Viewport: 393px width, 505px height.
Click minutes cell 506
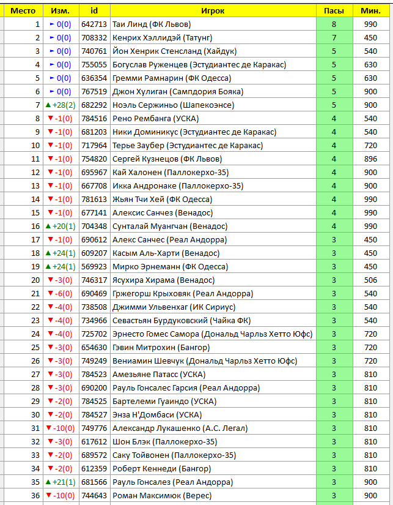point(371,280)
